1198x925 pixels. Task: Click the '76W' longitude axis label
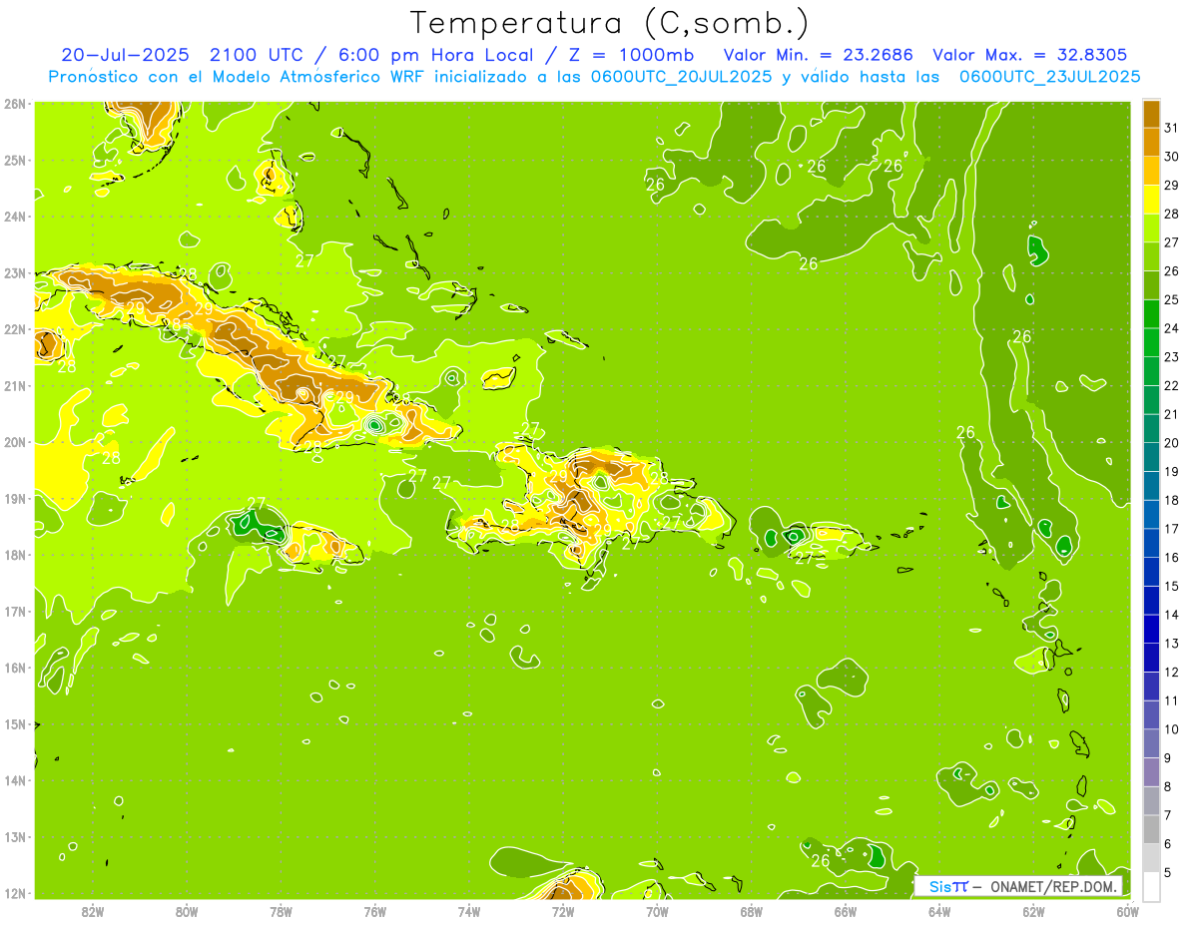point(374,911)
